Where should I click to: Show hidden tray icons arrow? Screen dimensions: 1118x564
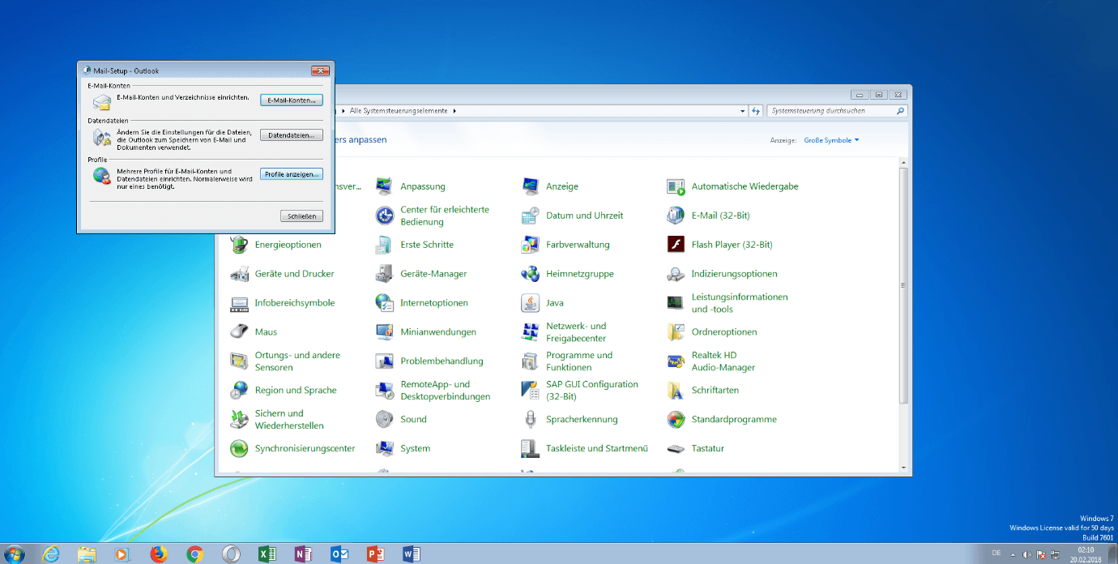1013,554
